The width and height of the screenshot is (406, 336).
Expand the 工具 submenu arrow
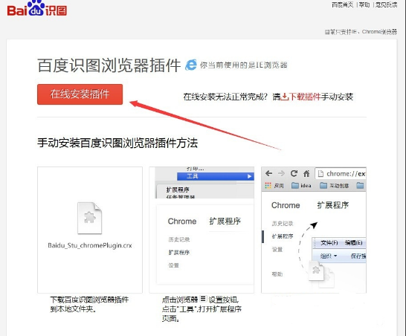tap(249, 176)
